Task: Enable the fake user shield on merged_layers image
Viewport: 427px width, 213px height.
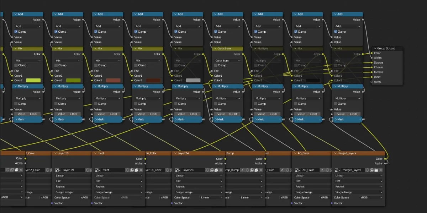Action: click(367, 170)
